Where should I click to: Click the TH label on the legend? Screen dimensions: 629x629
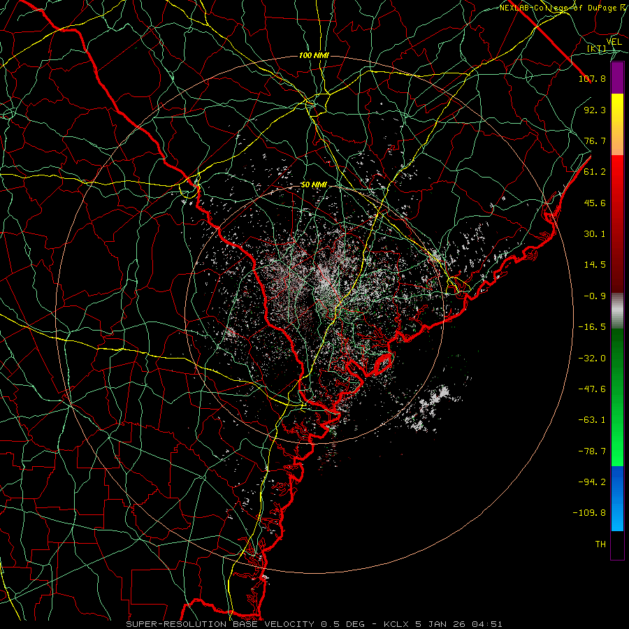click(x=600, y=544)
